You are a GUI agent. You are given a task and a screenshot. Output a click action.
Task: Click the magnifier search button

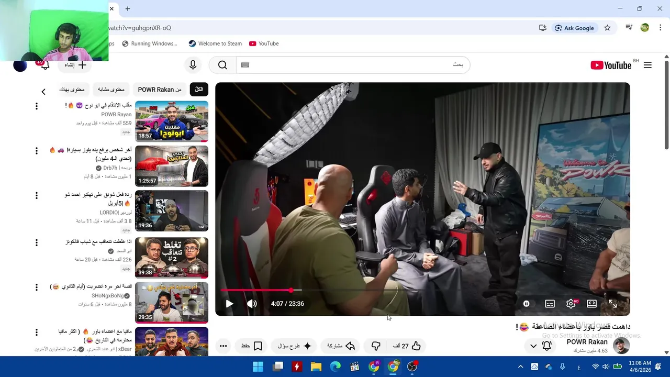(x=222, y=65)
